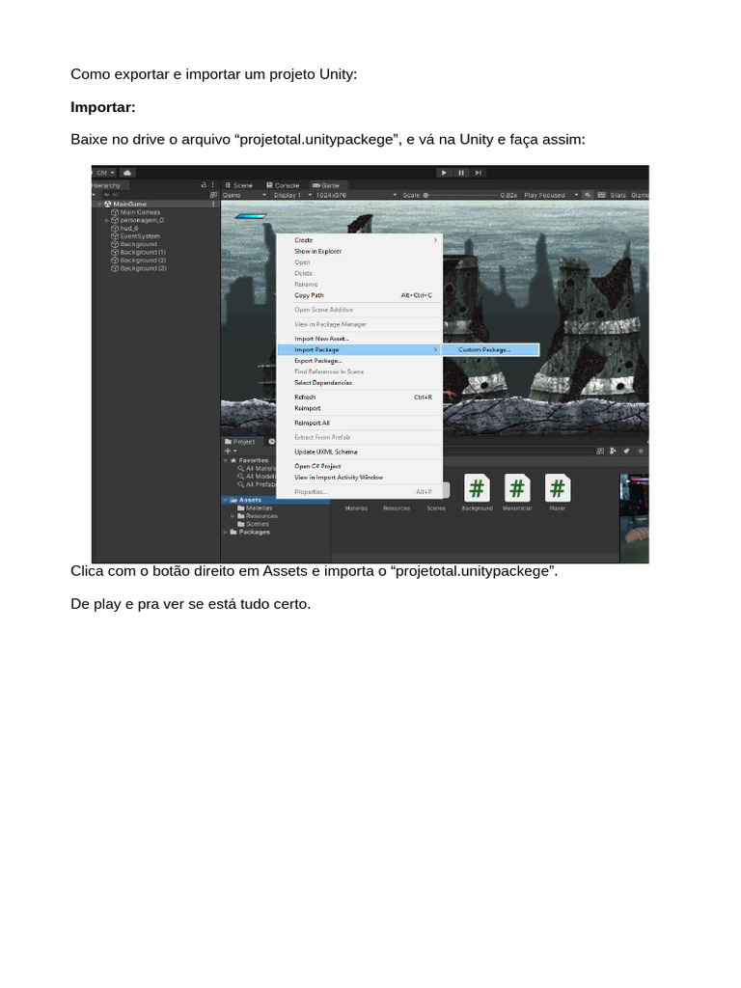Collapse the Favorites group

click(x=226, y=461)
